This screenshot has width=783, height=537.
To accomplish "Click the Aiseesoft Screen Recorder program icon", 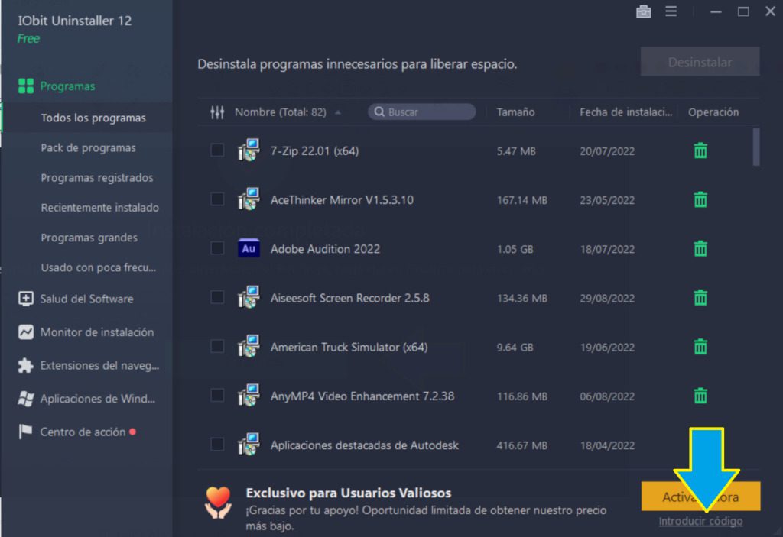I will pyautogui.click(x=249, y=297).
